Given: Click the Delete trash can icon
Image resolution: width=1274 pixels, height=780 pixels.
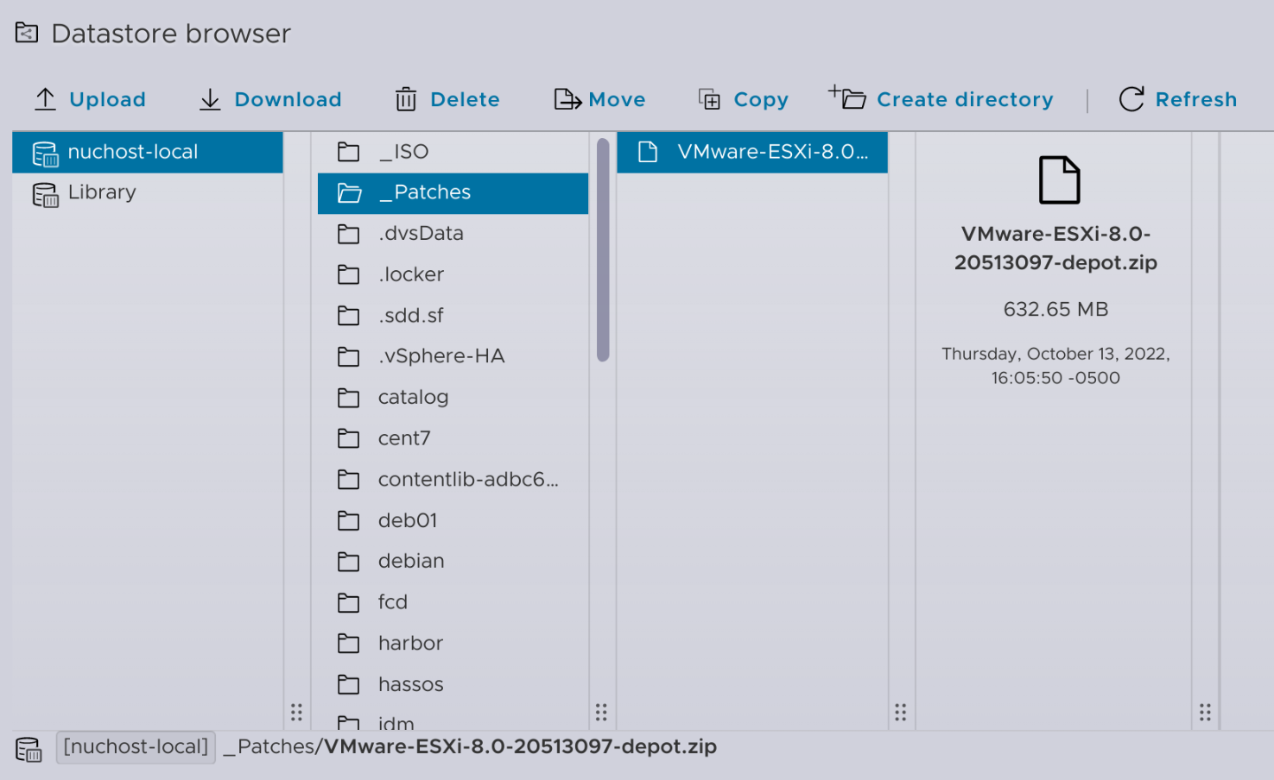Looking at the screenshot, I should click(406, 99).
